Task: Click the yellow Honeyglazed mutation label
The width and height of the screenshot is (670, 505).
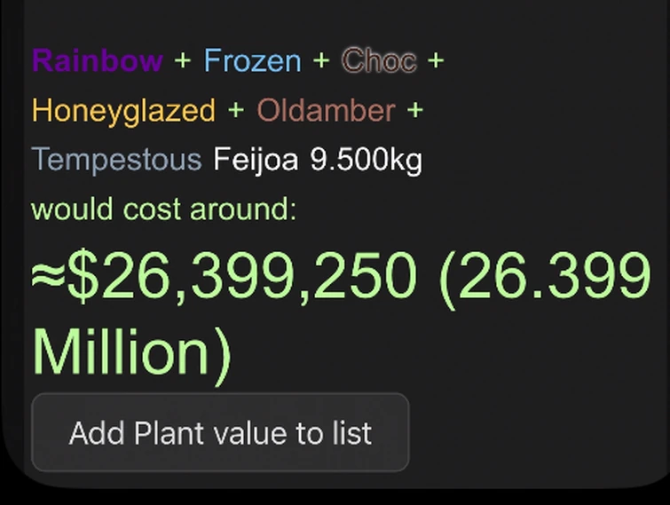Action: click(123, 111)
